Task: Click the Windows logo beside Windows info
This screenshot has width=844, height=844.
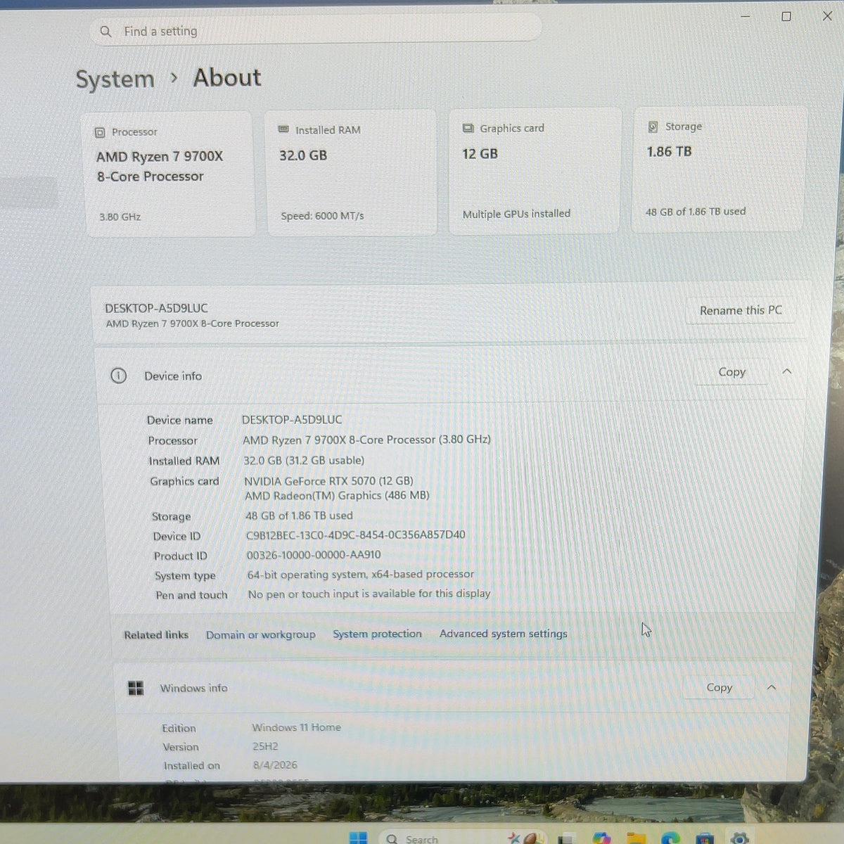Action: [136, 688]
